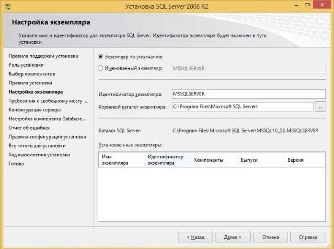The width and height of the screenshot is (334, 249).
Task: Open help with the 'Справка' button
Action: [x=308, y=237]
